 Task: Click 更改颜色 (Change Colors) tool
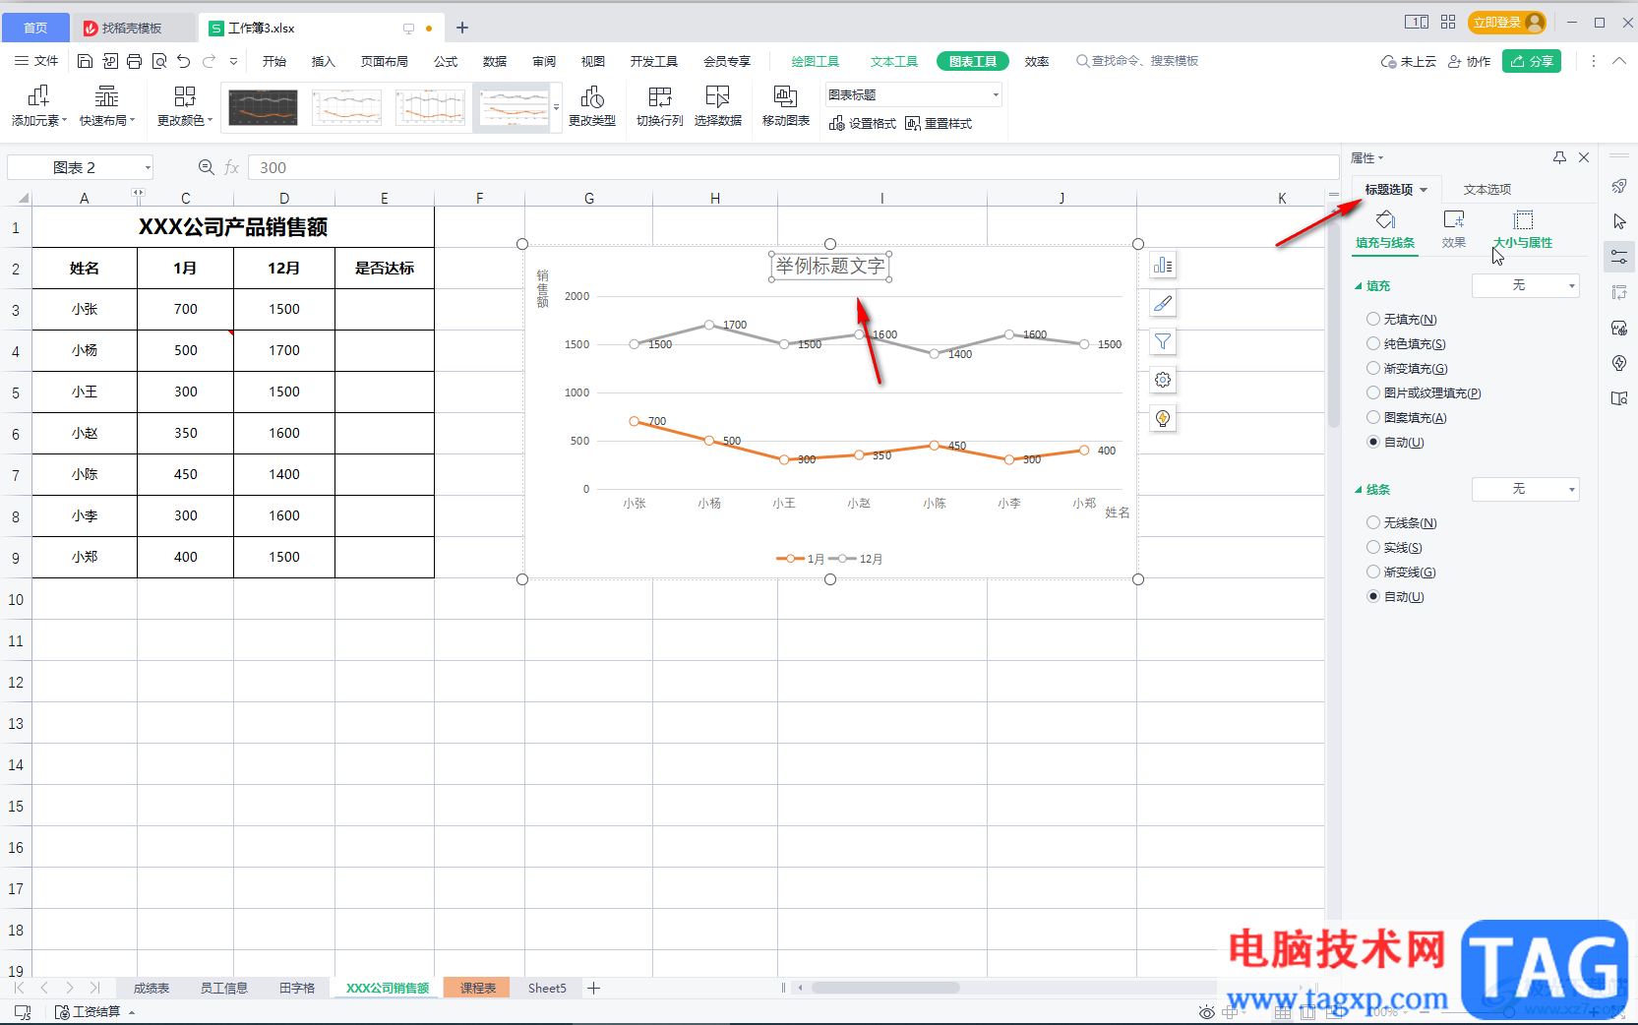(185, 106)
